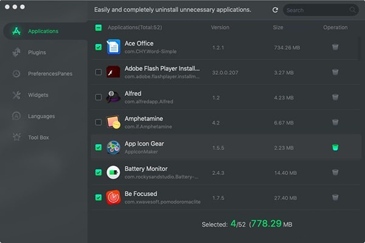Click the trash icon for Be Focused

tap(335, 197)
